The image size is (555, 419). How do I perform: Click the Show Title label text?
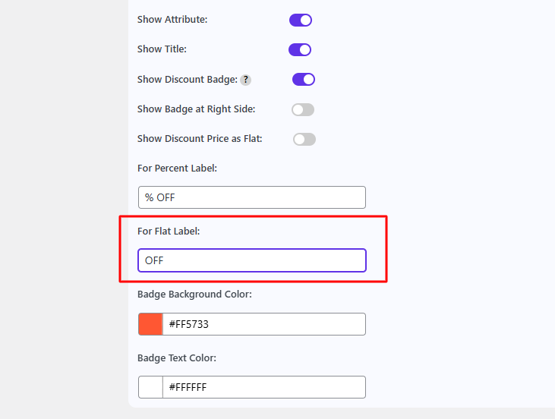(162, 49)
